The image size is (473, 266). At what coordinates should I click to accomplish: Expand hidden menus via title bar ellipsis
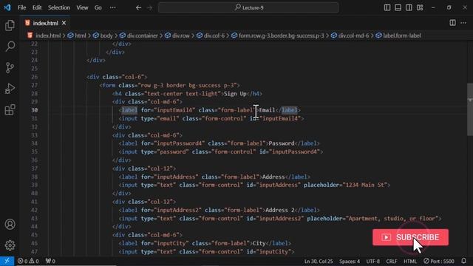pos(113,7)
